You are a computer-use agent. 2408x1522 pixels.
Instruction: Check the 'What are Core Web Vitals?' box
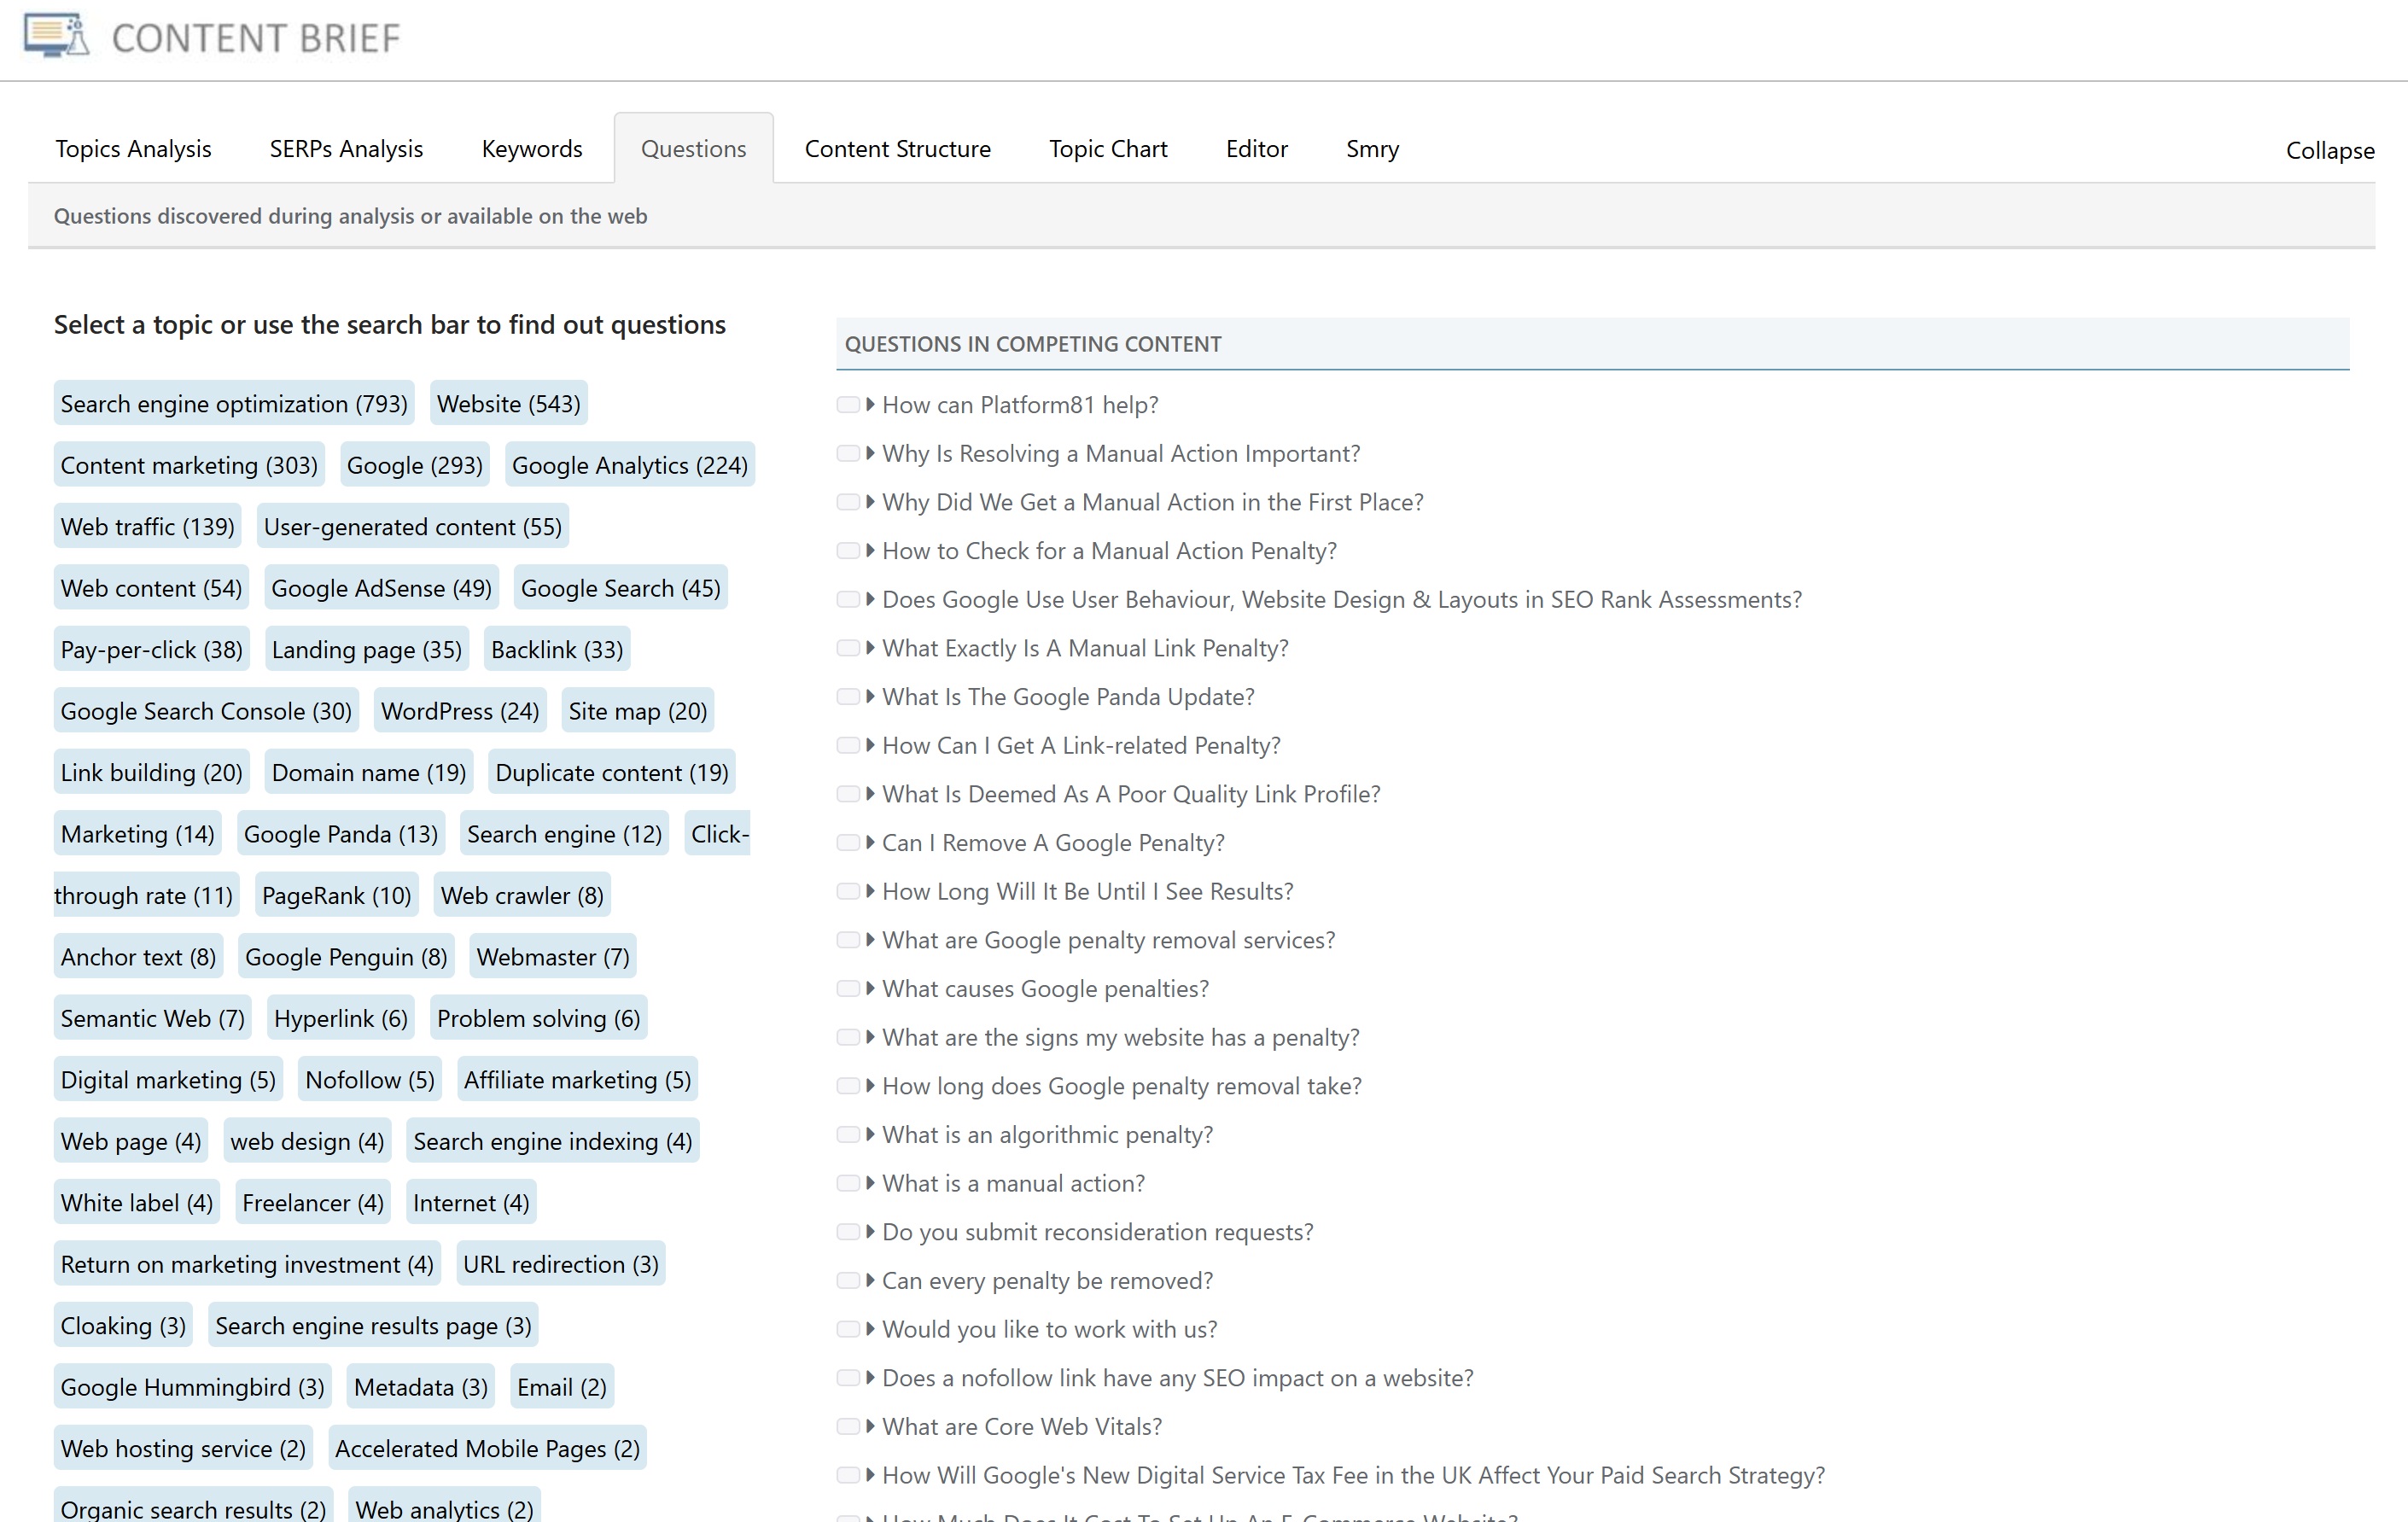click(848, 1427)
